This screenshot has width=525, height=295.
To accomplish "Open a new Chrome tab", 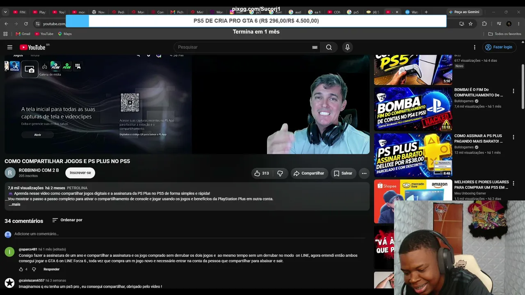I will (x=426, y=12).
